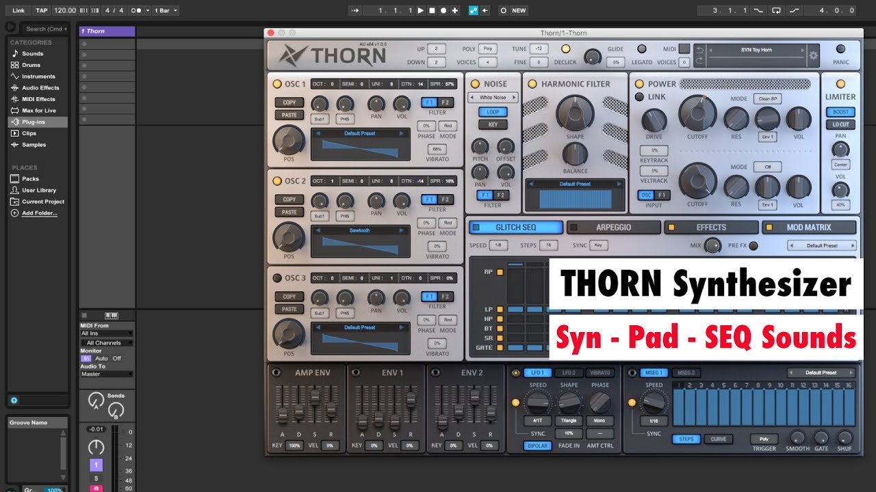Screen dimensions: 876x492
Task: Click Limiter BOOST button
Action: (x=840, y=112)
